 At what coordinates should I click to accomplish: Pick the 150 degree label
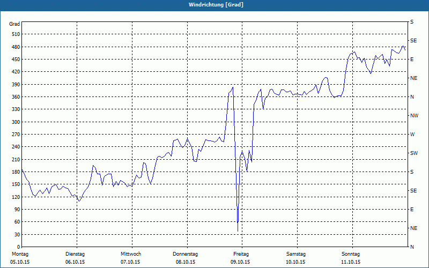pyautogui.click(x=16, y=184)
